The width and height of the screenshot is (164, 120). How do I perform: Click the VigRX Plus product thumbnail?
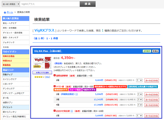[42, 63]
